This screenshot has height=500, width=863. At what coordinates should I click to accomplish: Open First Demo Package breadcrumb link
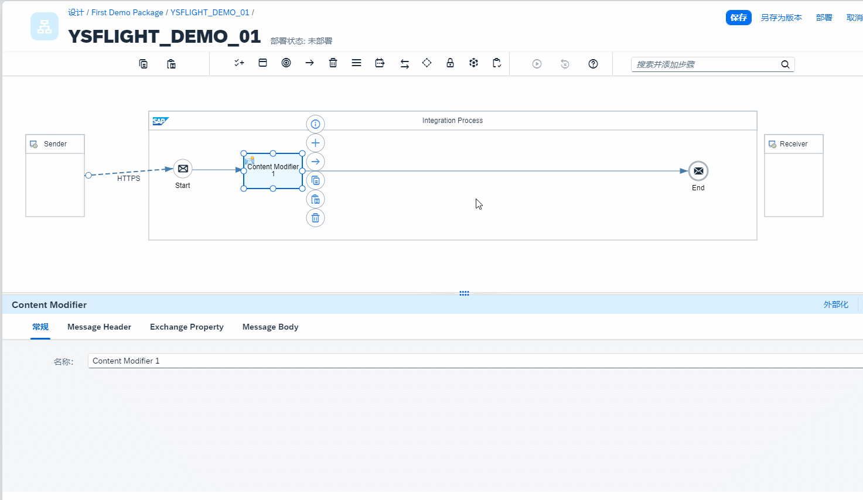[127, 12]
